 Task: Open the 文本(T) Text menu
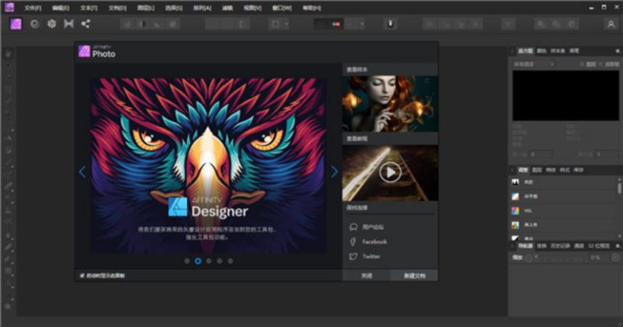89,8
